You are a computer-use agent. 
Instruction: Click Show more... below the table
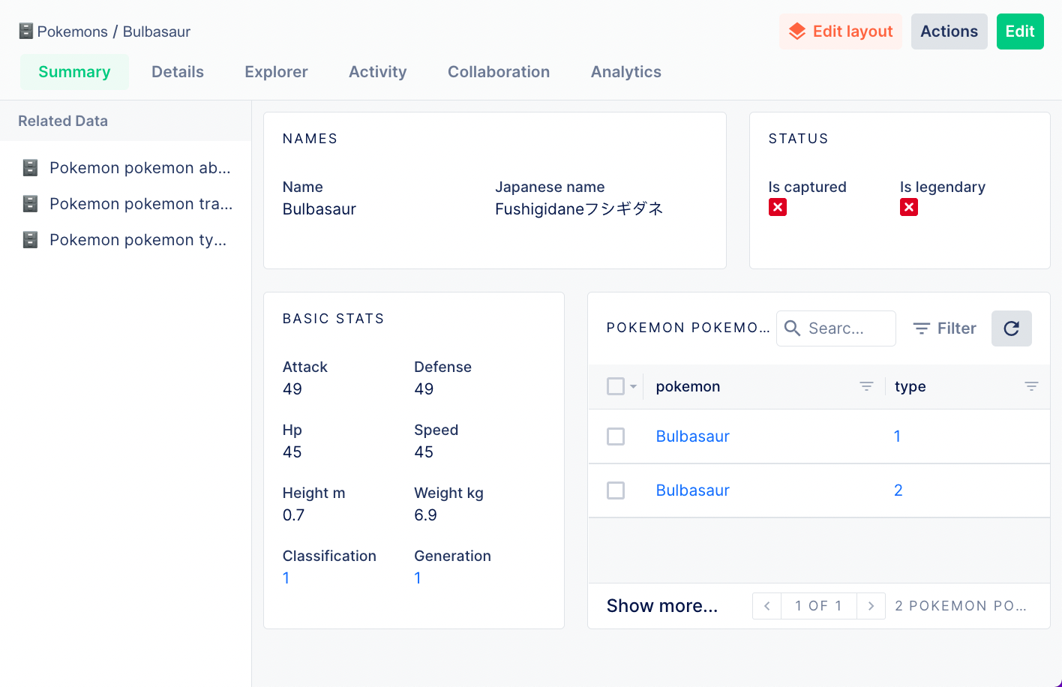(662, 606)
